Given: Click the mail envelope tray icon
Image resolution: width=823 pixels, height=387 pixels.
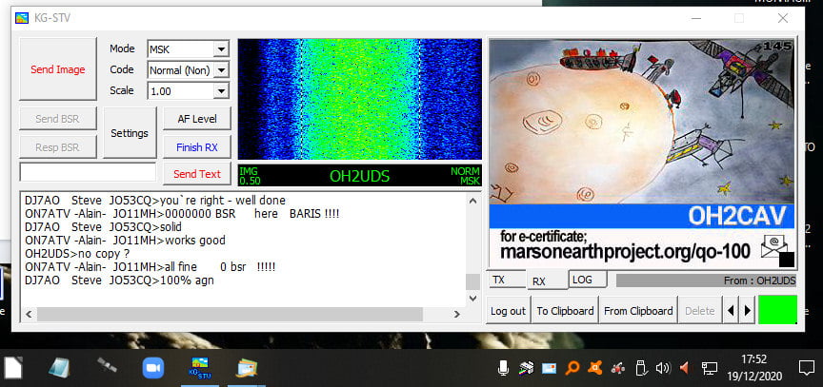Looking at the screenshot, I should (549, 369).
